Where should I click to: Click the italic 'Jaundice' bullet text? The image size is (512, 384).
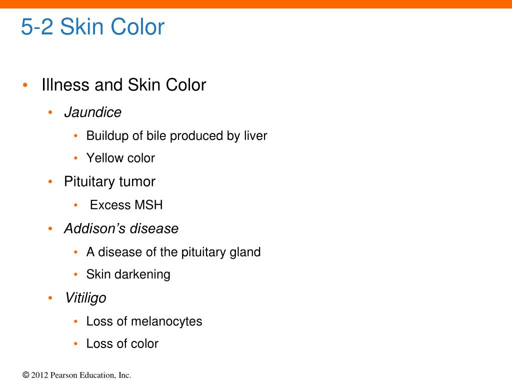92,112
